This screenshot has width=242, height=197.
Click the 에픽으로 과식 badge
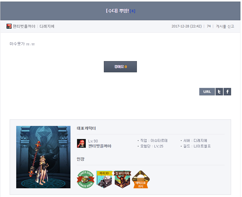tap(141, 179)
